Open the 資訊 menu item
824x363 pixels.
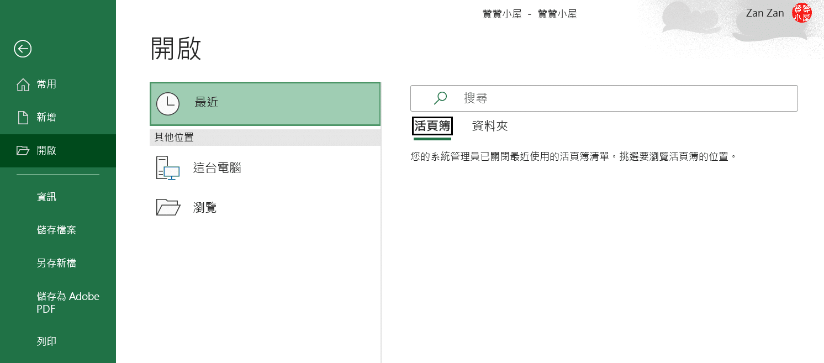click(46, 197)
